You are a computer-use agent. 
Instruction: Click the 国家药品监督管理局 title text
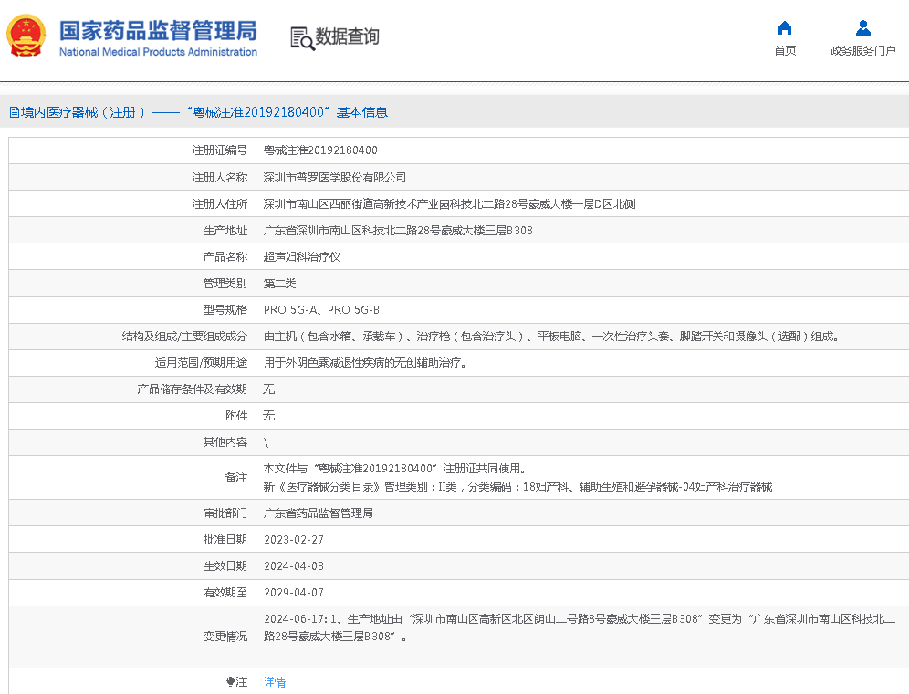(x=158, y=29)
